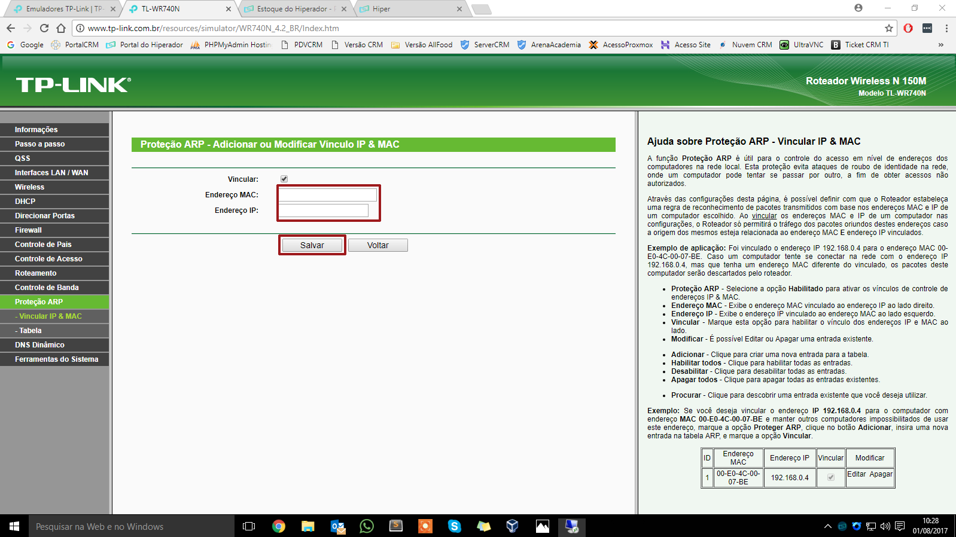The width and height of the screenshot is (956, 537).
Task: Click the browser home icon
Action: pos(61,28)
